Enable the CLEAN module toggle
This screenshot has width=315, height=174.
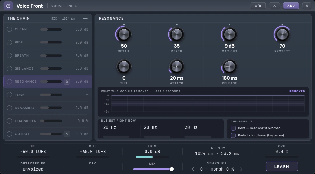[9, 29]
